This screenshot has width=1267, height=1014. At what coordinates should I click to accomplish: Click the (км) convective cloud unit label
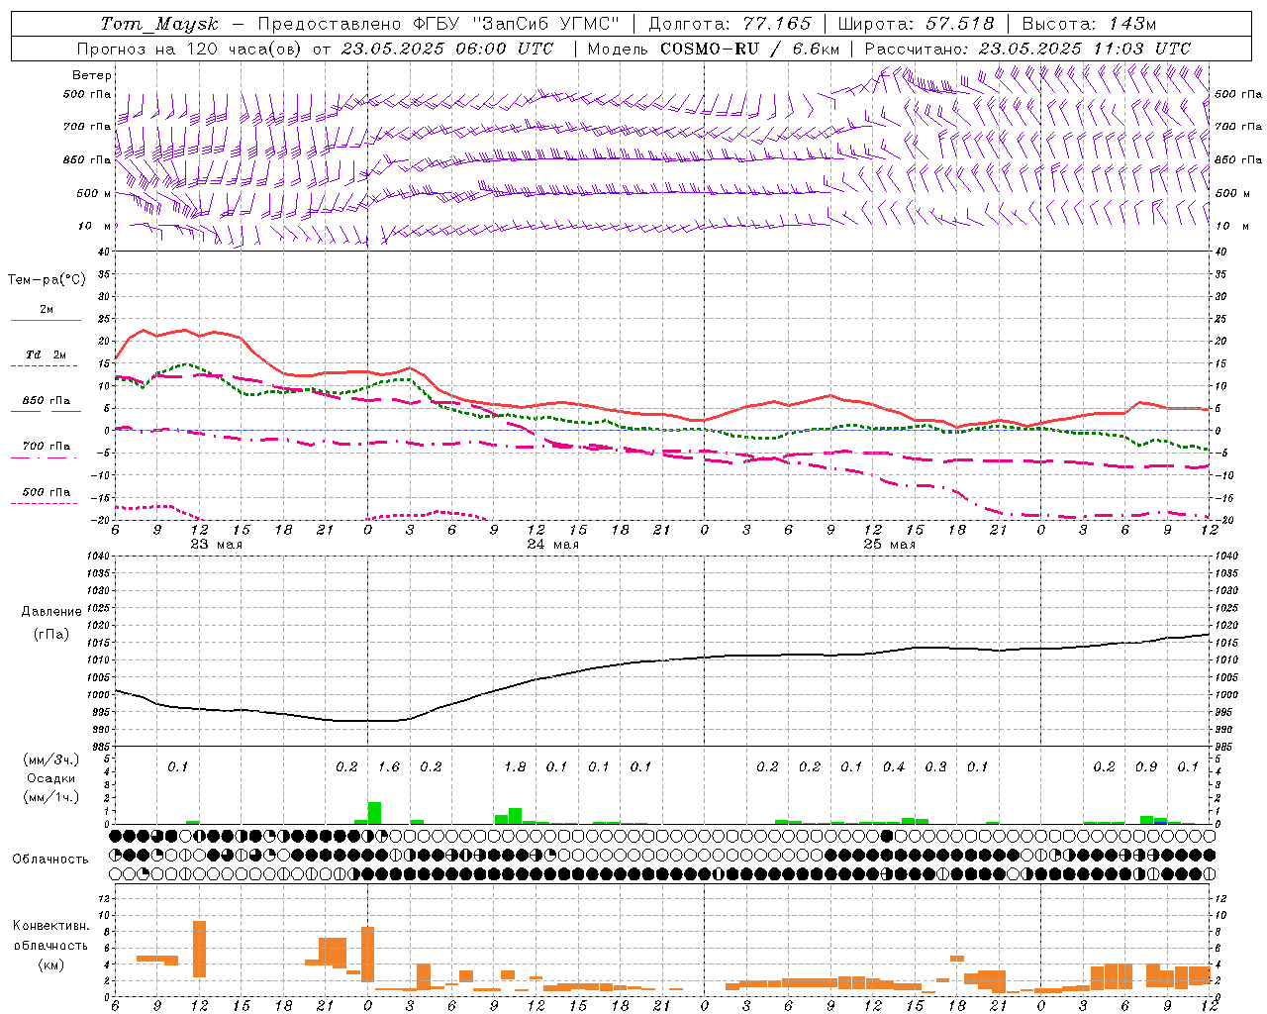click(x=50, y=964)
